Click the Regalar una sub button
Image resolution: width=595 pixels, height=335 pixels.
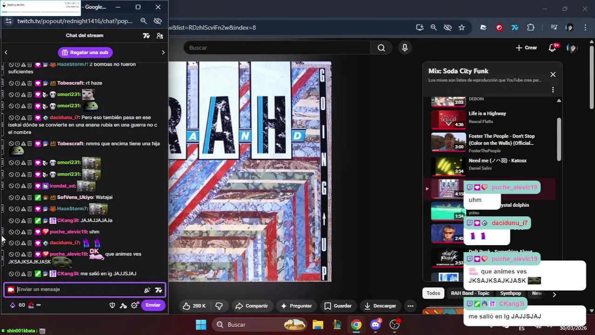[85, 53]
